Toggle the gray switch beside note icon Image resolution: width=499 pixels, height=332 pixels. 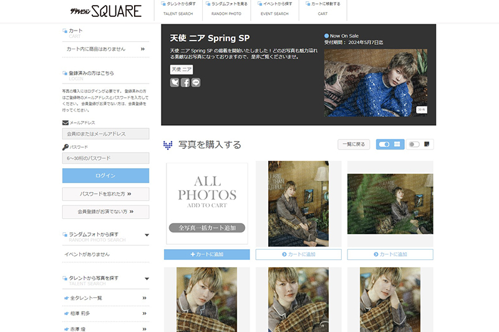click(x=413, y=145)
